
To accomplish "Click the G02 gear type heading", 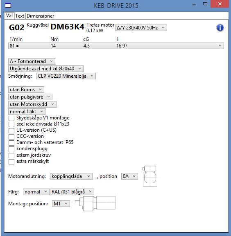I will (x=16, y=27).
